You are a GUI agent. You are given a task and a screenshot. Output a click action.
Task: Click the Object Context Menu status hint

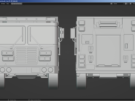click(35, 100)
